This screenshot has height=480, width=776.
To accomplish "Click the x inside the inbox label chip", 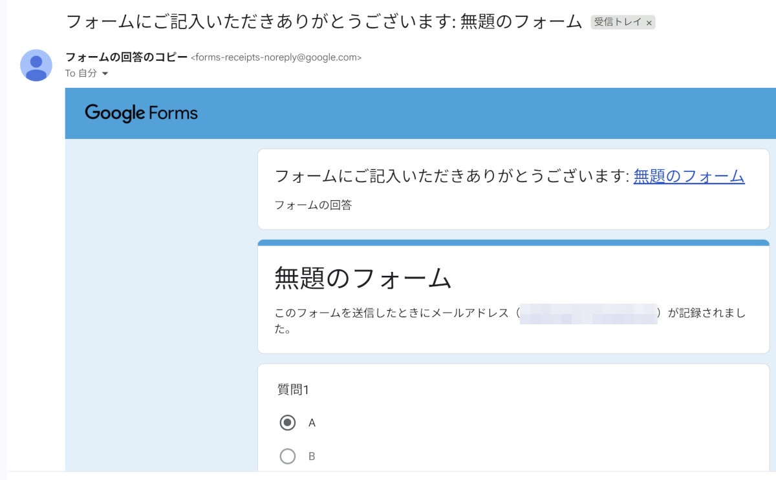I will point(649,21).
